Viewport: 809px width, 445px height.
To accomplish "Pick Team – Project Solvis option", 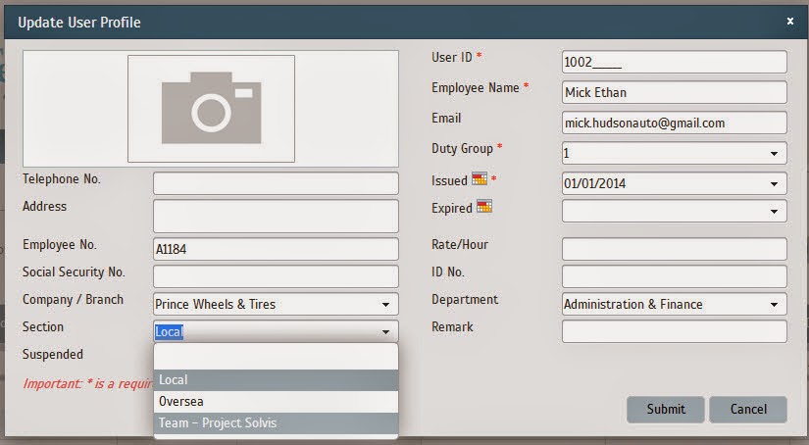I will pos(276,422).
